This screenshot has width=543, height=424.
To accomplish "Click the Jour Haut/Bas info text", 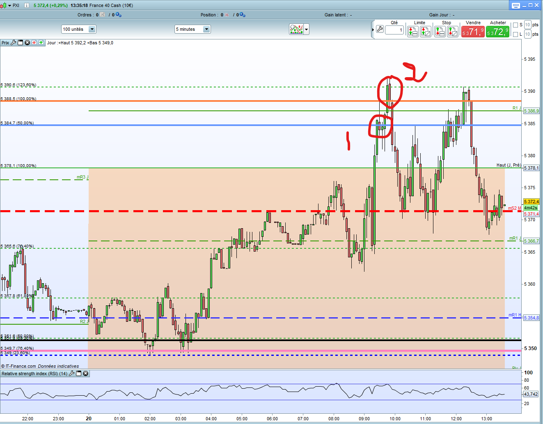I will click(x=80, y=43).
